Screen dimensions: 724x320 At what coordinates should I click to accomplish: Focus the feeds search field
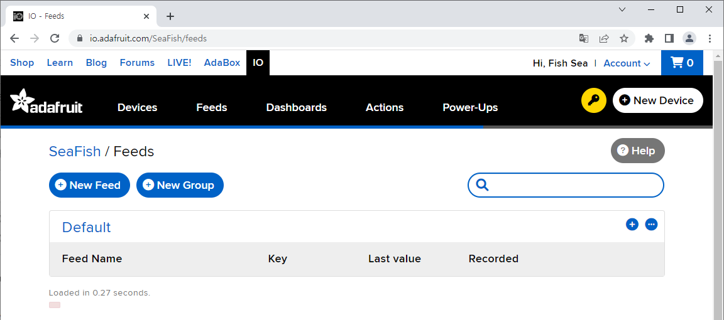tap(566, 185)
